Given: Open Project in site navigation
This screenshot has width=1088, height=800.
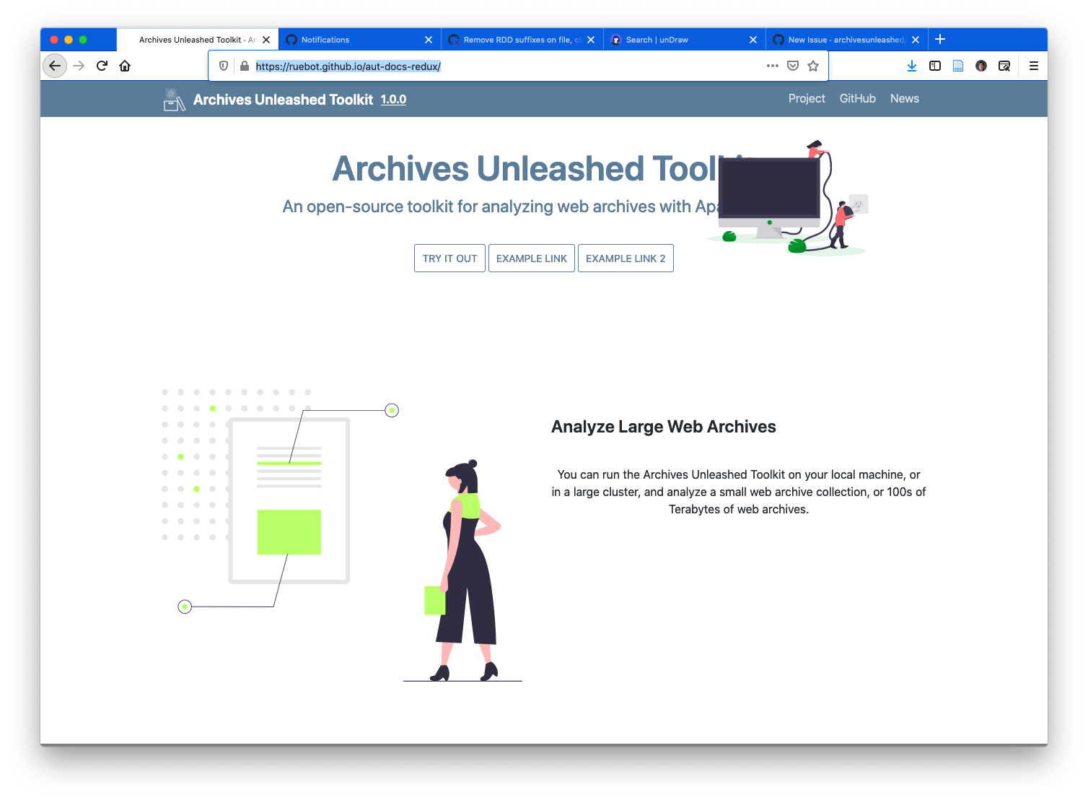Looking at the screenshot, I should tap(807, 99).
